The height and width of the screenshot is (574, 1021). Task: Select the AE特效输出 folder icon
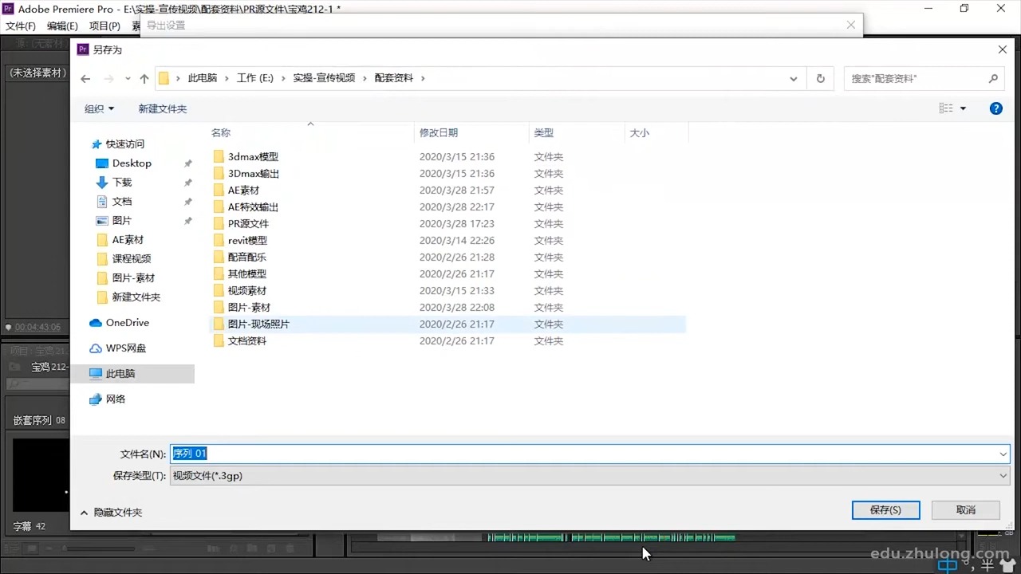[219, 206]
